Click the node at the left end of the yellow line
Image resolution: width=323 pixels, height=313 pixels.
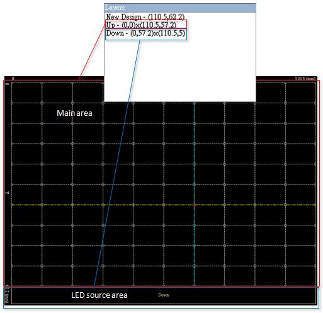12,205
